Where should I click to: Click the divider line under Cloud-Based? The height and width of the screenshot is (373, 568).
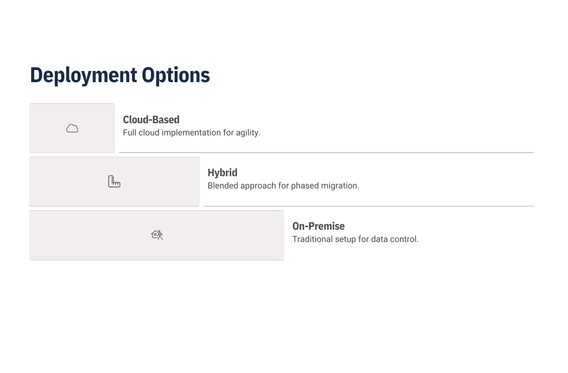(x=326, y=153)
